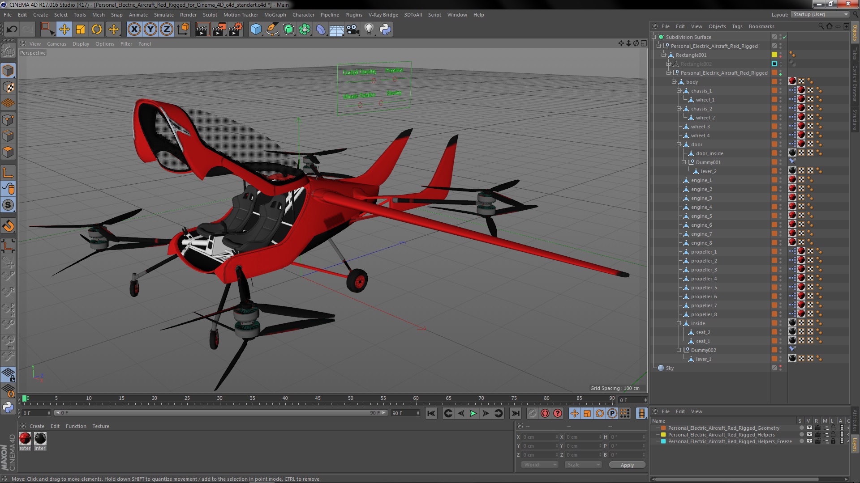The height and width of the screenshot is (483, 860).
Task: Open the Content Browser side tab
Action: coord(855,83)
